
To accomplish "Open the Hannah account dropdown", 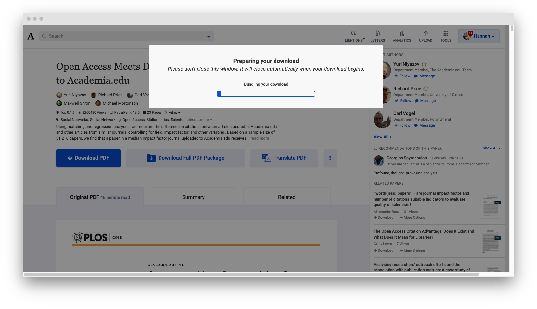I will pyautogui.click(x=479, y=36).
